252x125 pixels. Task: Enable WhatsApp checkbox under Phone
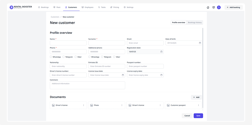(x=51, y=57)
